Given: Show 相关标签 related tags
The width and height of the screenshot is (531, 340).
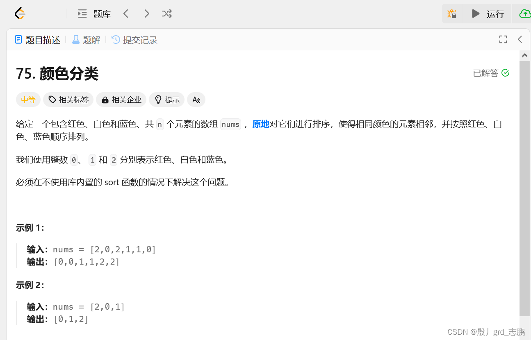Looking at the screenshot, I should (x=68, y=100).
